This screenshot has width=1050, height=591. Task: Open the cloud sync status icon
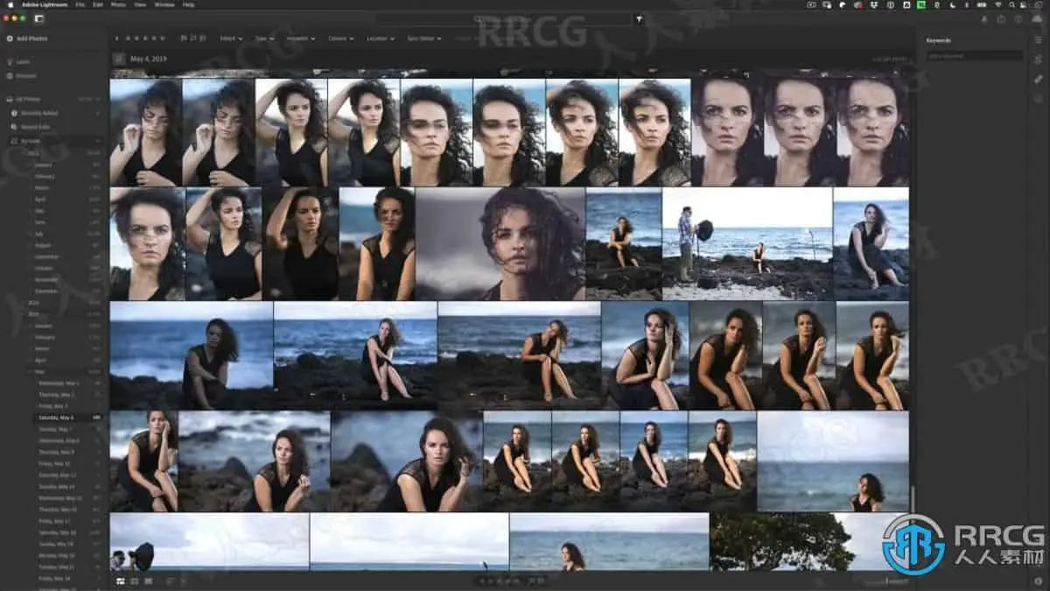click(x=1037, y=18)
